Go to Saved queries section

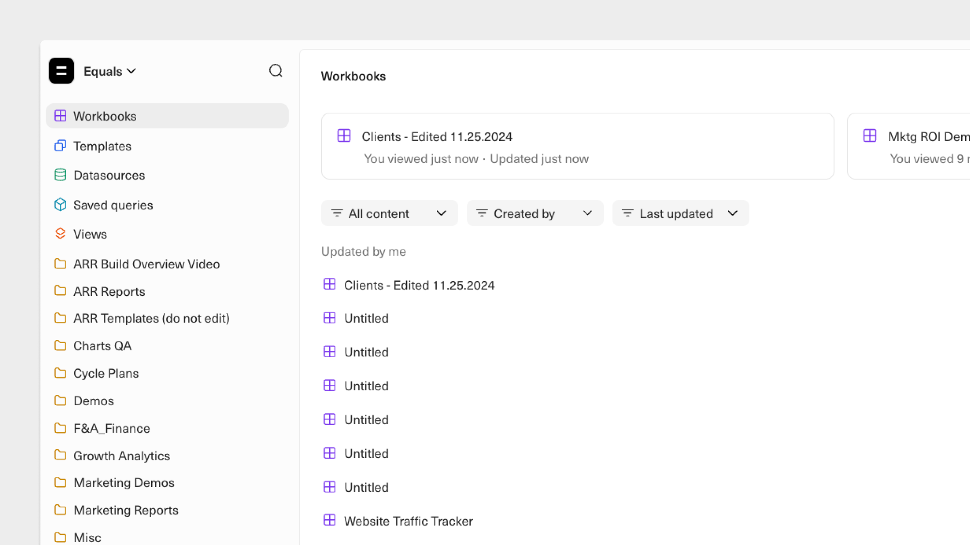click(113, 205)
